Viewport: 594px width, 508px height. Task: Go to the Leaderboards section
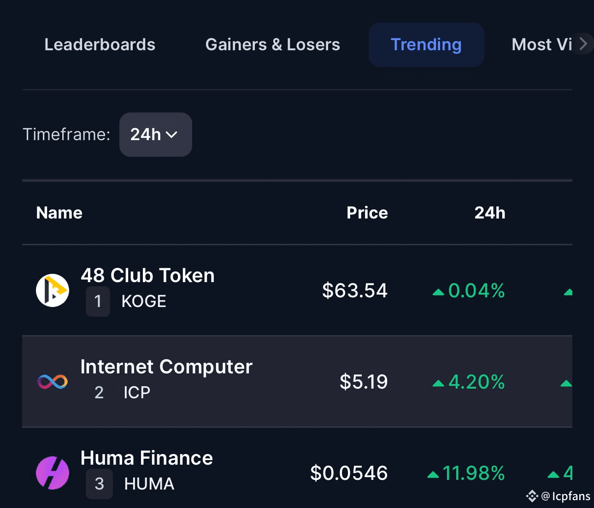click(x=100, y=44)
